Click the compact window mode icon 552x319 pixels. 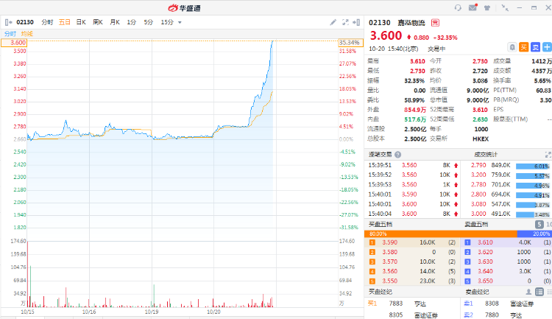click(x=505, y=8)
